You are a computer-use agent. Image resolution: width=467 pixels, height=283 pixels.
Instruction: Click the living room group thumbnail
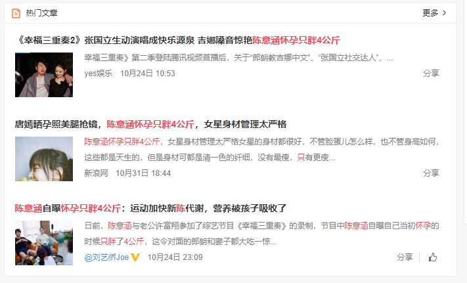(x=44, y=243)
